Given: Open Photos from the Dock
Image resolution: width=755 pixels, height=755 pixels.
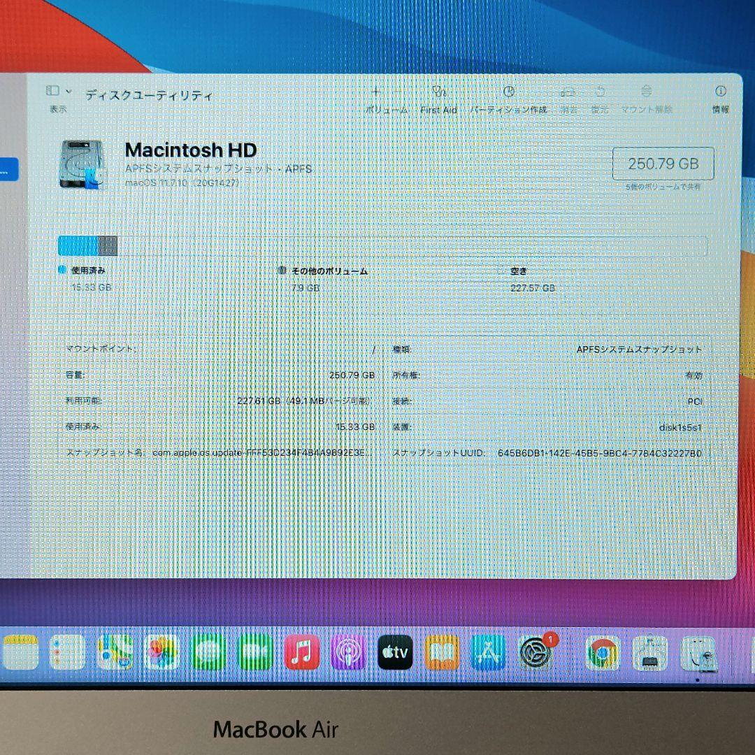Looking at the screenshot, I should point(161,652).
